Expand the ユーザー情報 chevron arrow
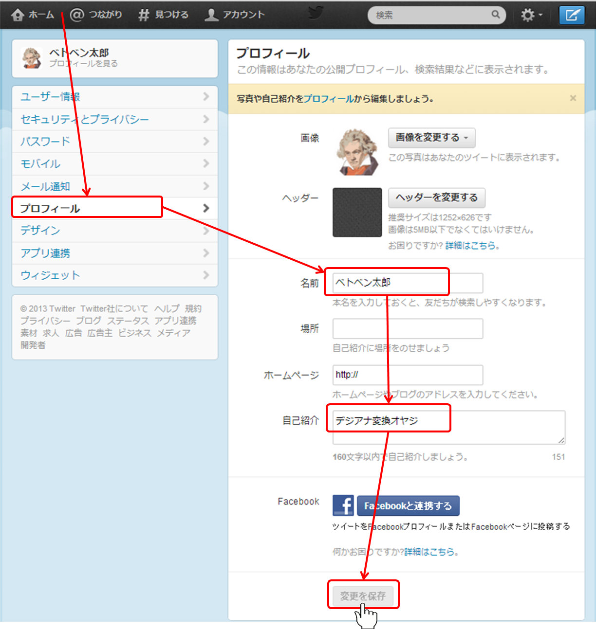The height and width of the screenshot is (629, 596). point(206,96)
